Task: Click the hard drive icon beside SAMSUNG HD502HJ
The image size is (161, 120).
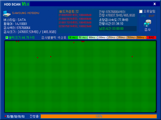Action: pyautogui.click(x=7, y=14)
